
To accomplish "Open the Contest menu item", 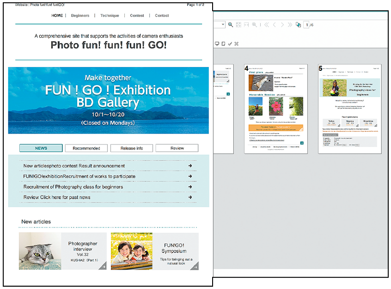I will pyautogui.click(x=137, y=15).
